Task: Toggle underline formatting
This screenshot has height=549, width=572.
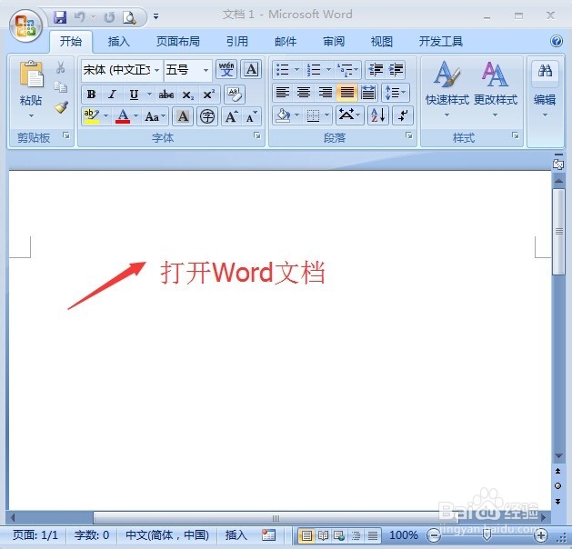Action: point(134,95)
